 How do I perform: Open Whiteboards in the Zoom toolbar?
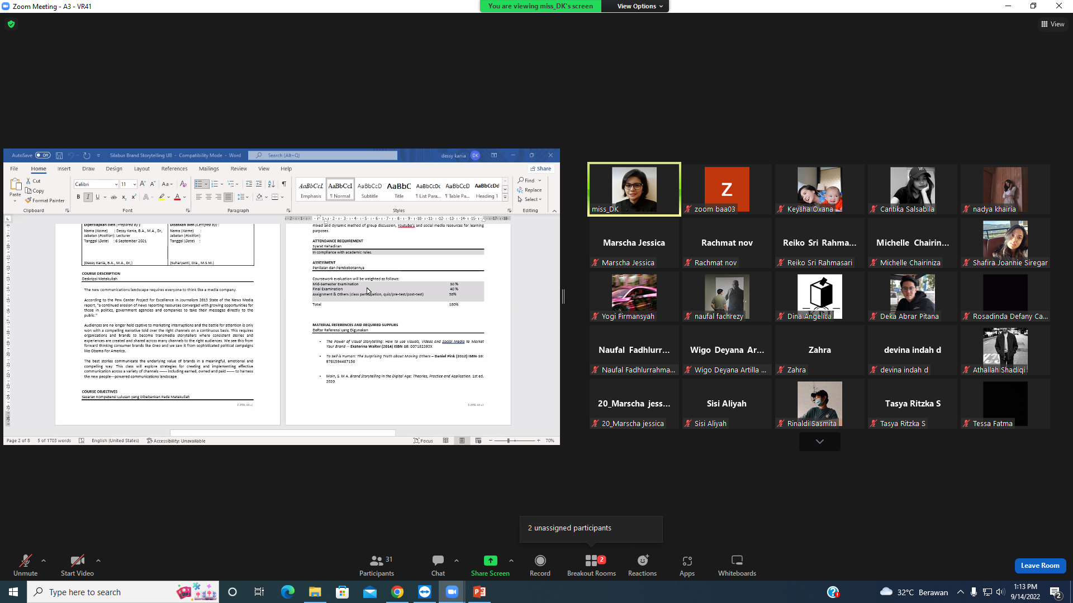pyautogui.click(x=737, y=565)
